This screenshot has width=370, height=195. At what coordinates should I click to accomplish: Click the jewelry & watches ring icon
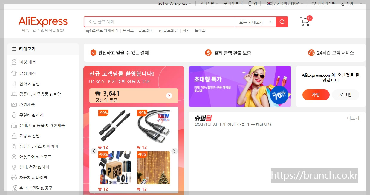pos(14,115)
